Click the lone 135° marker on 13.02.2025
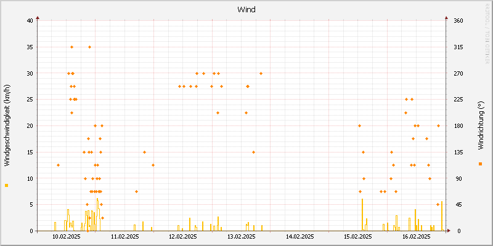493x246 pixels. 253,152
